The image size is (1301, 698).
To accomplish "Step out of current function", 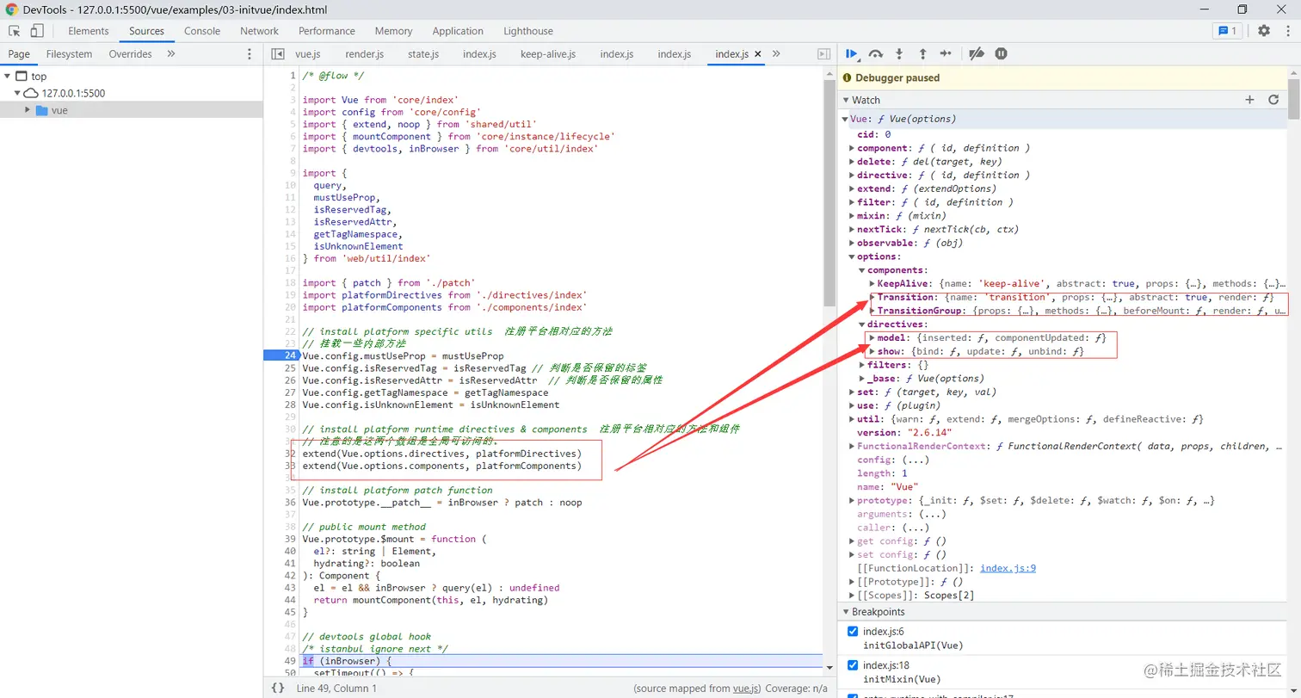I will tap(922, 53).
